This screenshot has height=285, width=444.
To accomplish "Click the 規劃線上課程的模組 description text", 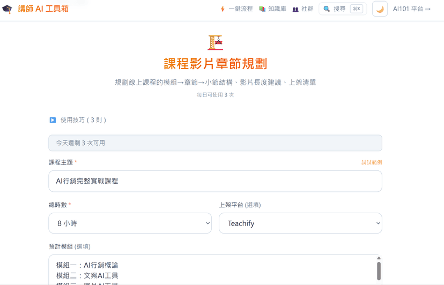I will 216,82.
